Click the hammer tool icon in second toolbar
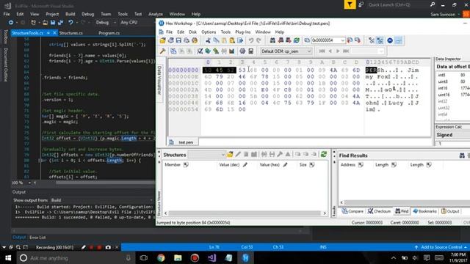 (163, 51)
